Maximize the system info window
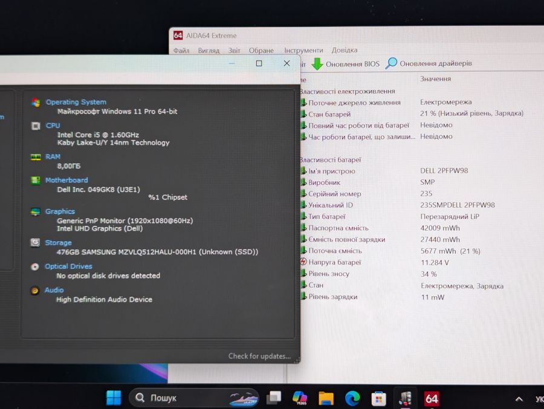This screenshot has width=544, height=409. coord(259,63)
